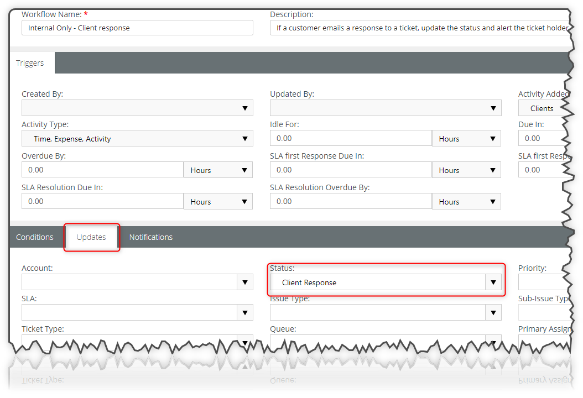Viewport: 583px width, 398px height.
Task: Expand the Ticket Type selector
Action: pyautogui.click(x=245, y=343)
